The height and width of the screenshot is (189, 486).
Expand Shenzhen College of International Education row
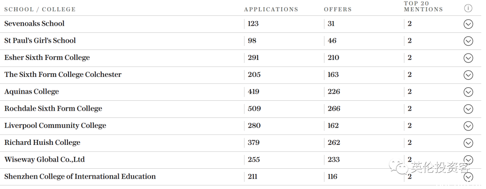click(468, 177)
